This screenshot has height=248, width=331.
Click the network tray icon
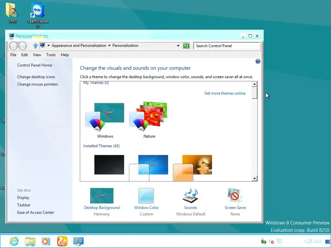279,241
